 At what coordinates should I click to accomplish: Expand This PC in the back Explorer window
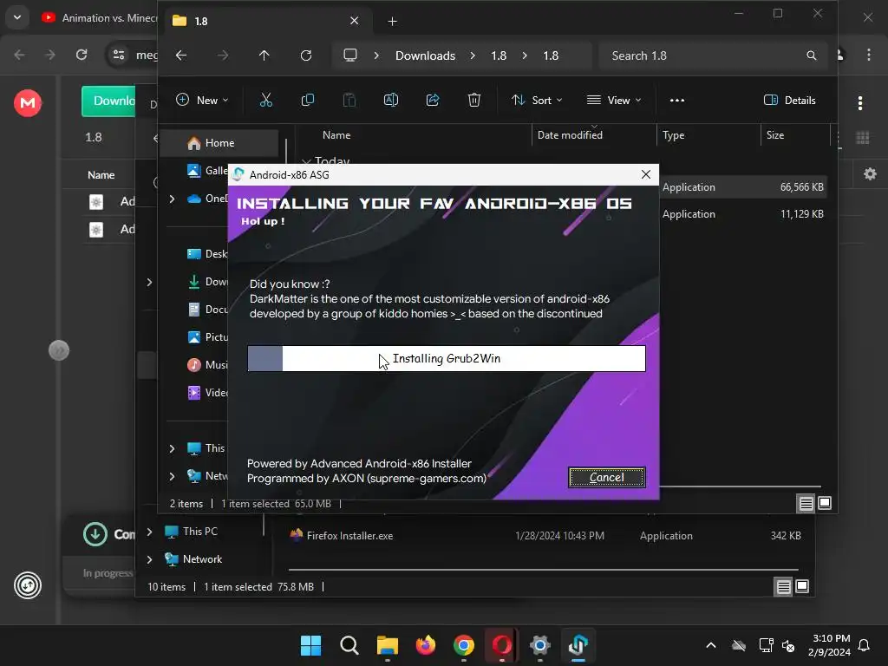pos(149,532)
